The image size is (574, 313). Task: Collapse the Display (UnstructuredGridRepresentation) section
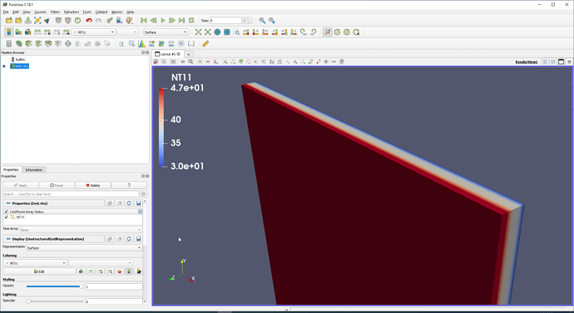pos(8,239)
